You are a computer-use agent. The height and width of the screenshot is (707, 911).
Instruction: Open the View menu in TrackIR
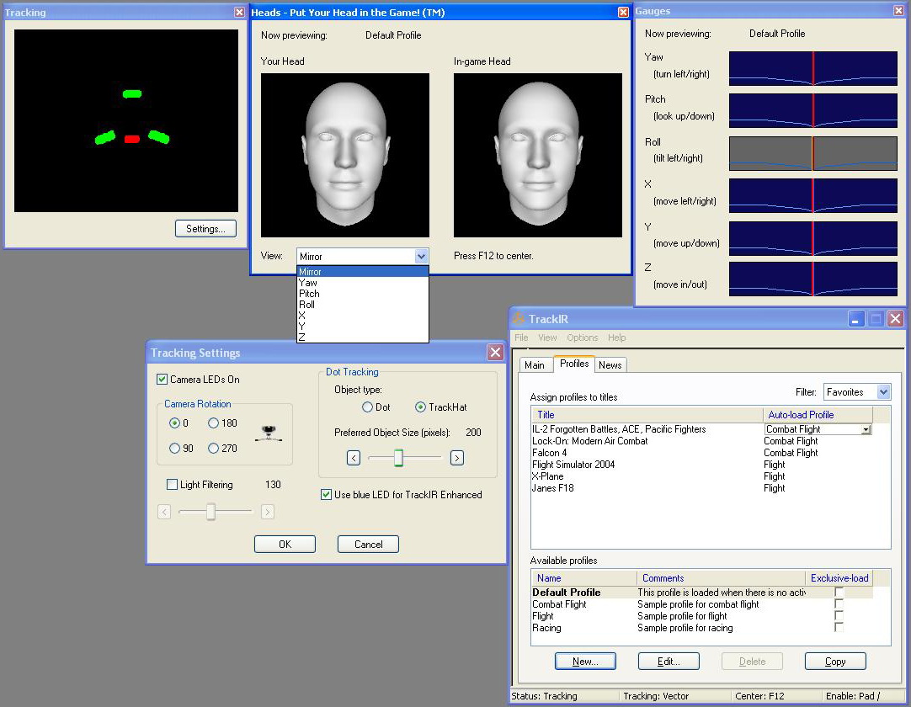point(547,338)
